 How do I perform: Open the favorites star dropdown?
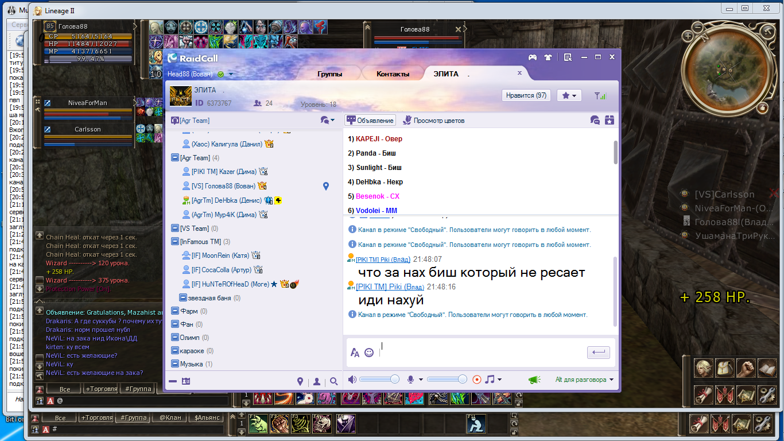[569, 95]
